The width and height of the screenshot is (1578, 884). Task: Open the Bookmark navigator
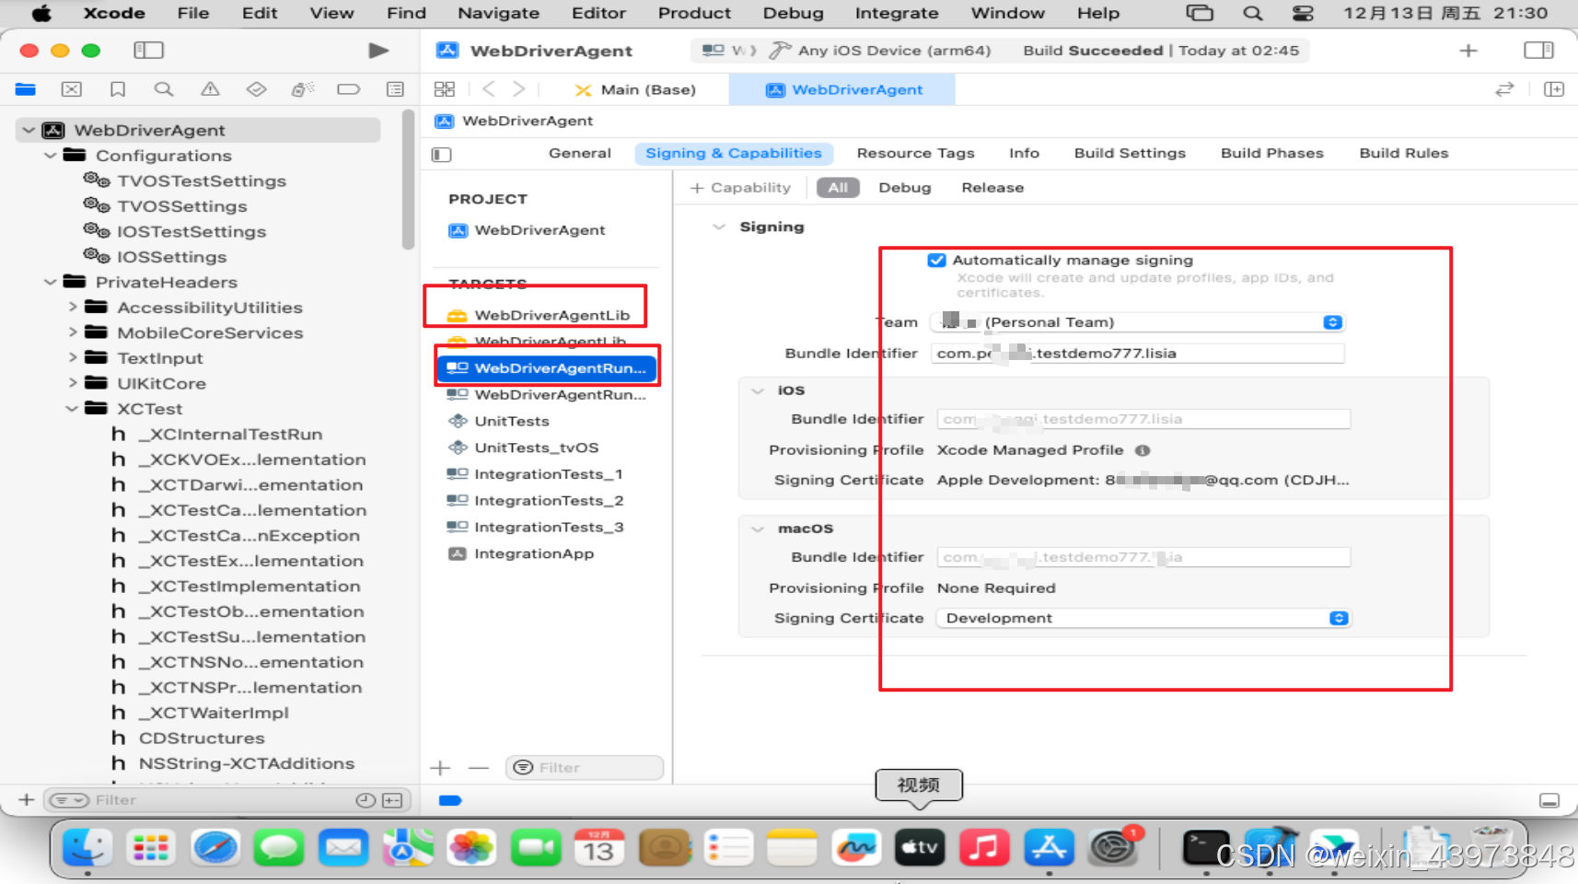pos(118,89)
